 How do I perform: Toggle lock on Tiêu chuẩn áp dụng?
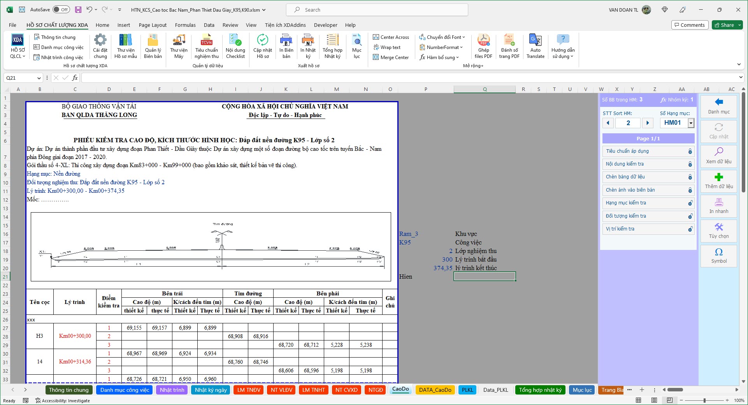690,151
